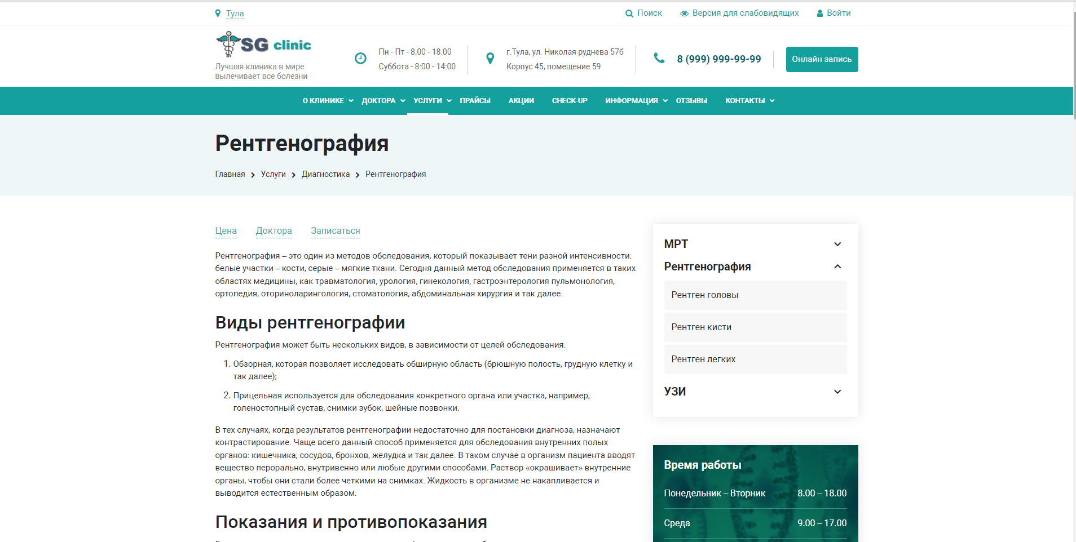This screenshot has height=542, width=1076.
Task: Click the phone handset icon
Action: coord(659,58)
